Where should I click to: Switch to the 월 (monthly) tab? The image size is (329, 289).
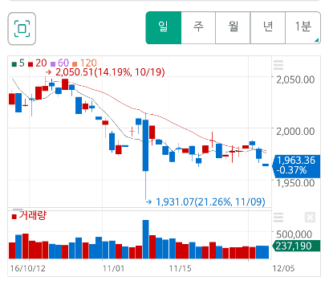point(233,27)
